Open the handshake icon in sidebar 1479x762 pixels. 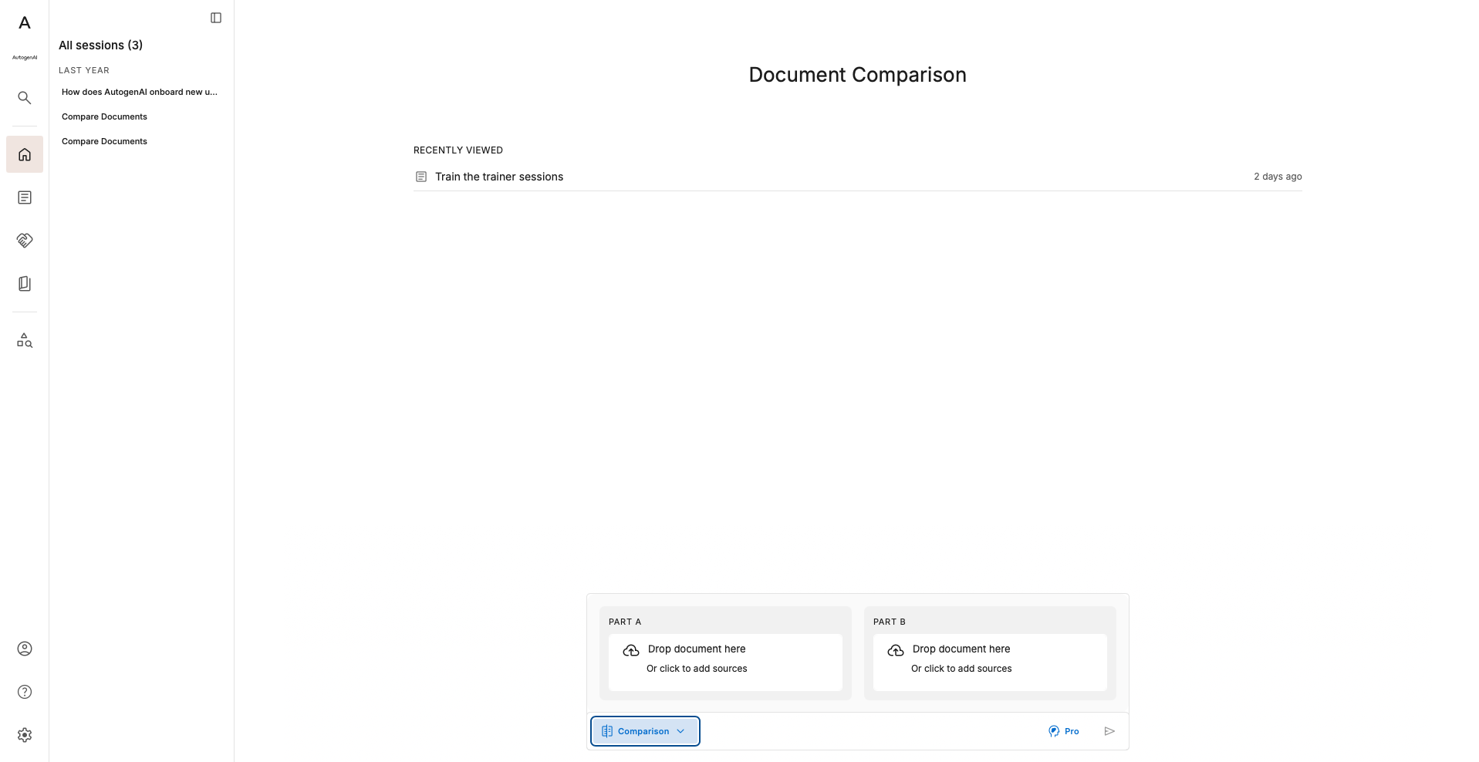tap(25, 241)
